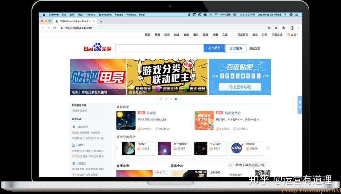Click the cloud icon in menu bar

point(205,15)
